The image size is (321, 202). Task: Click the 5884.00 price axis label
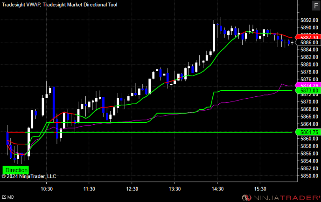(x=309, y=50)
